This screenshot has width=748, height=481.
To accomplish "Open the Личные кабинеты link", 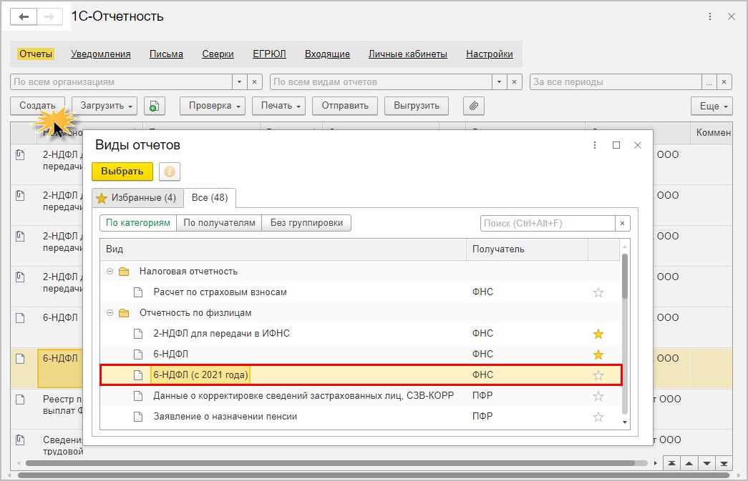I will (x=408, y=54).
